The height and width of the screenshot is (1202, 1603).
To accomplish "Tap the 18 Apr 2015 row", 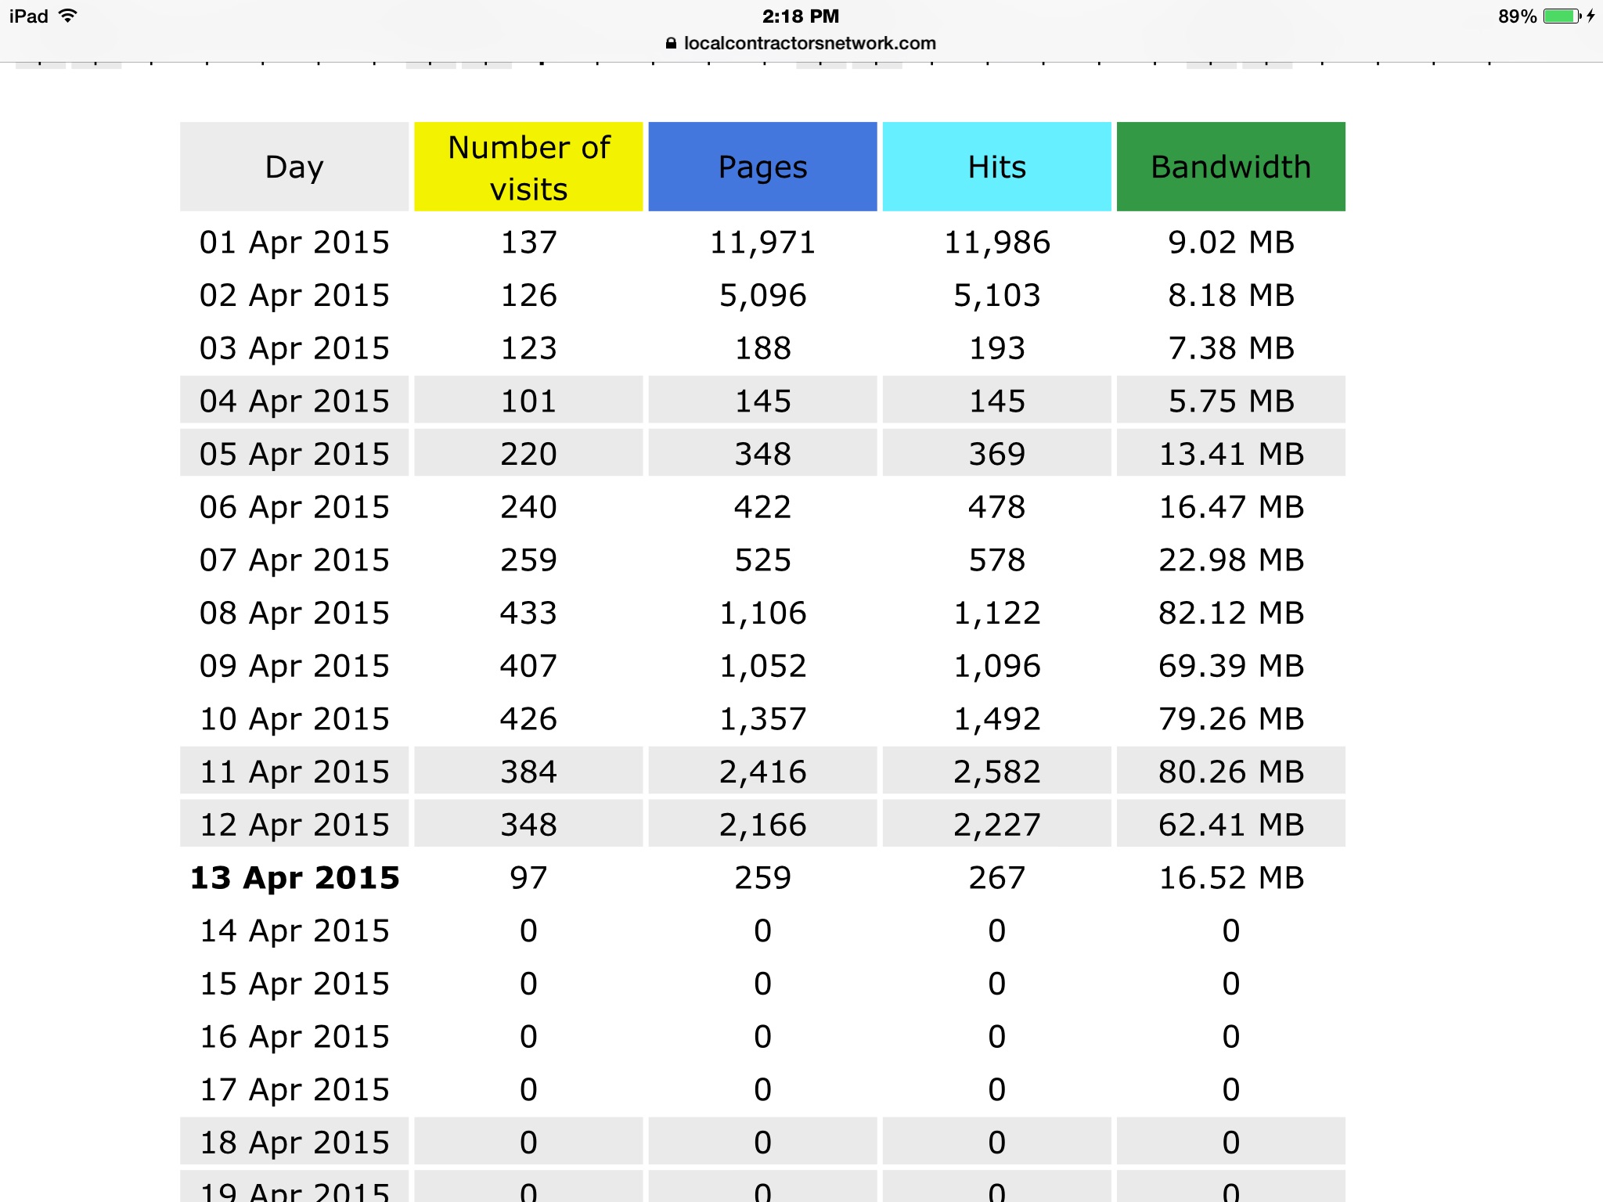I will pos(294,1143).
